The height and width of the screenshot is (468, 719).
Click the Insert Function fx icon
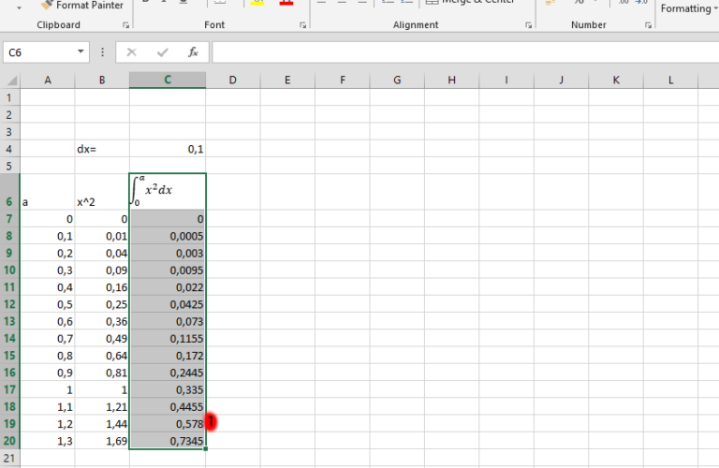[193, 52]
